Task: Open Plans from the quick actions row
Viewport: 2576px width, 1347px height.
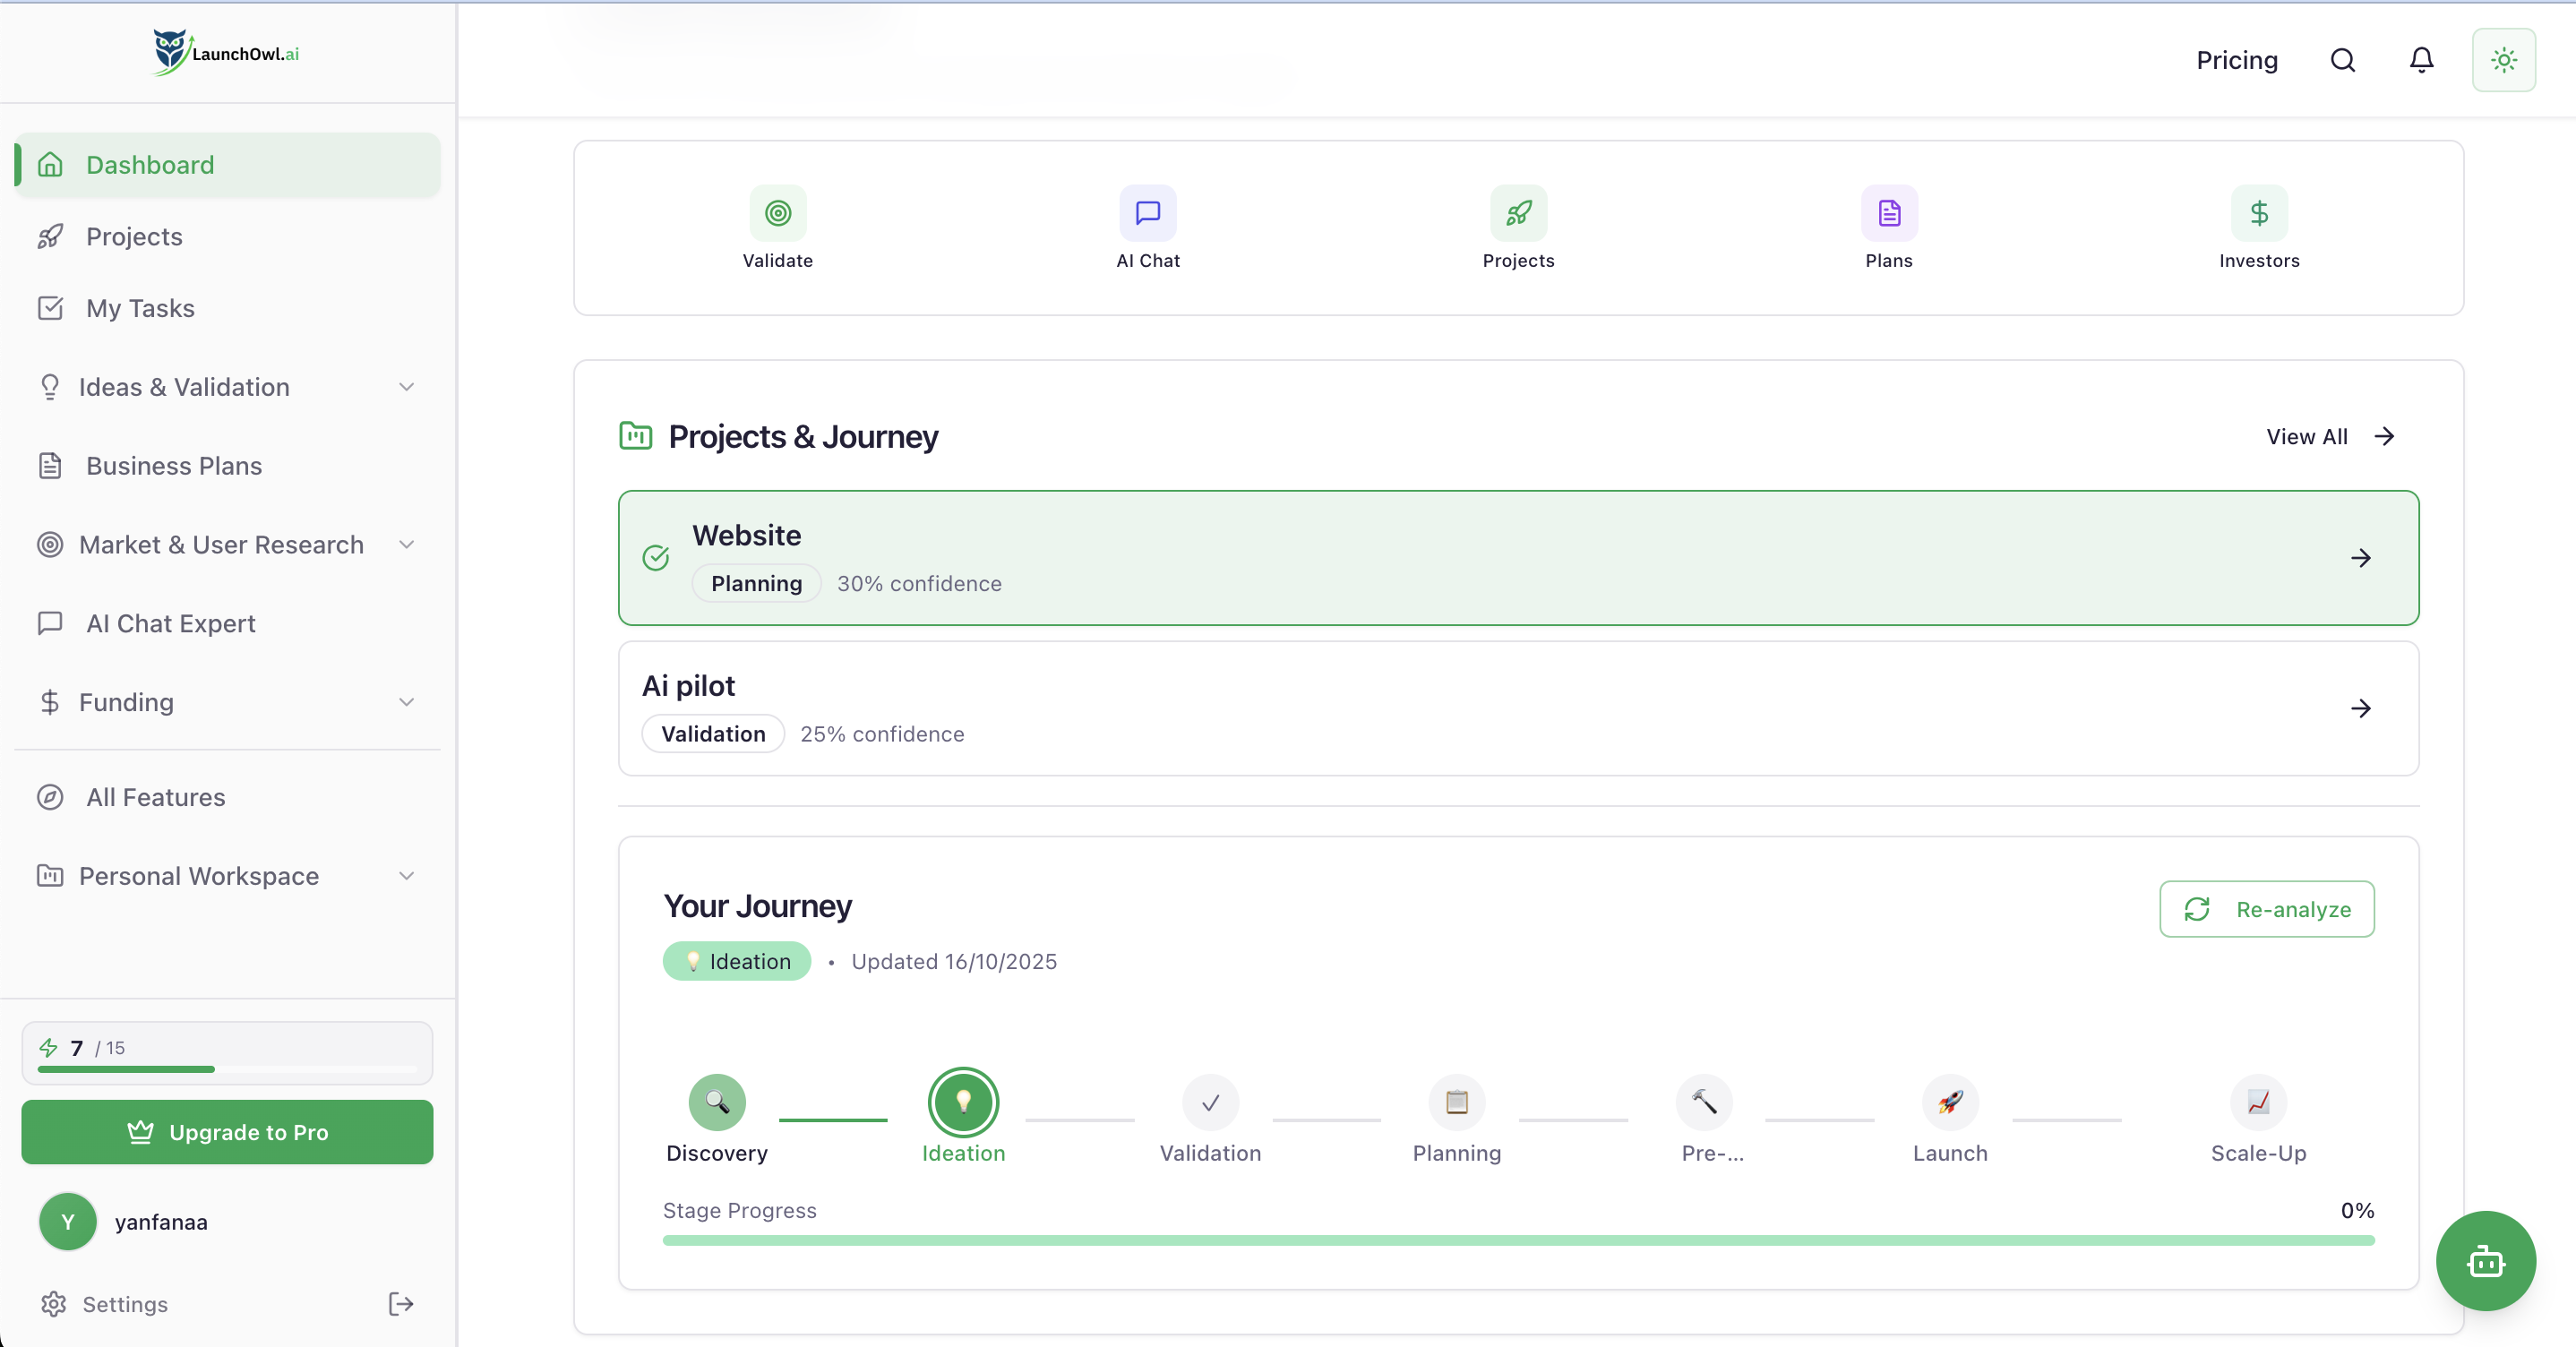Action: point(1888,213)
